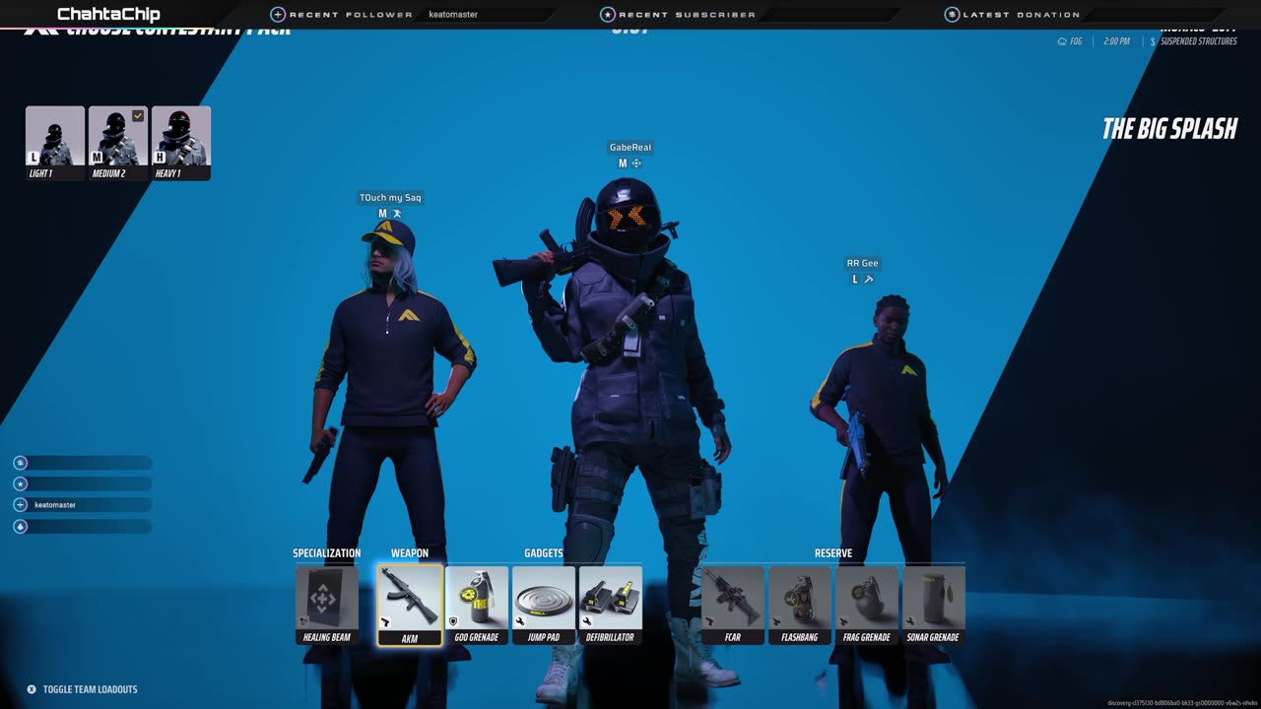Select the Jump Pad gadget
The width and height of the screenshot is (1261, 709).
[544, 605]
